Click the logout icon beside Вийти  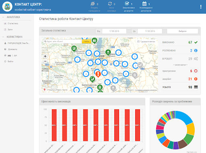pyautogui.click(x=5, y=61)
